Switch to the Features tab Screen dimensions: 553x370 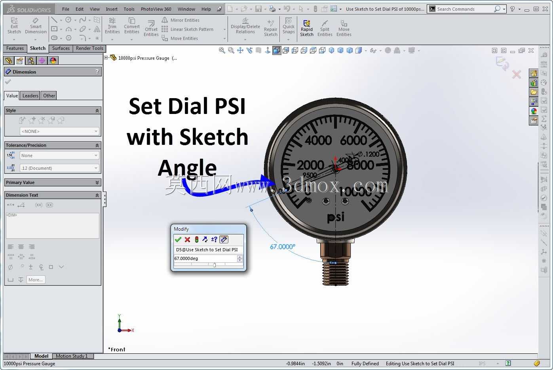(15, 48)
